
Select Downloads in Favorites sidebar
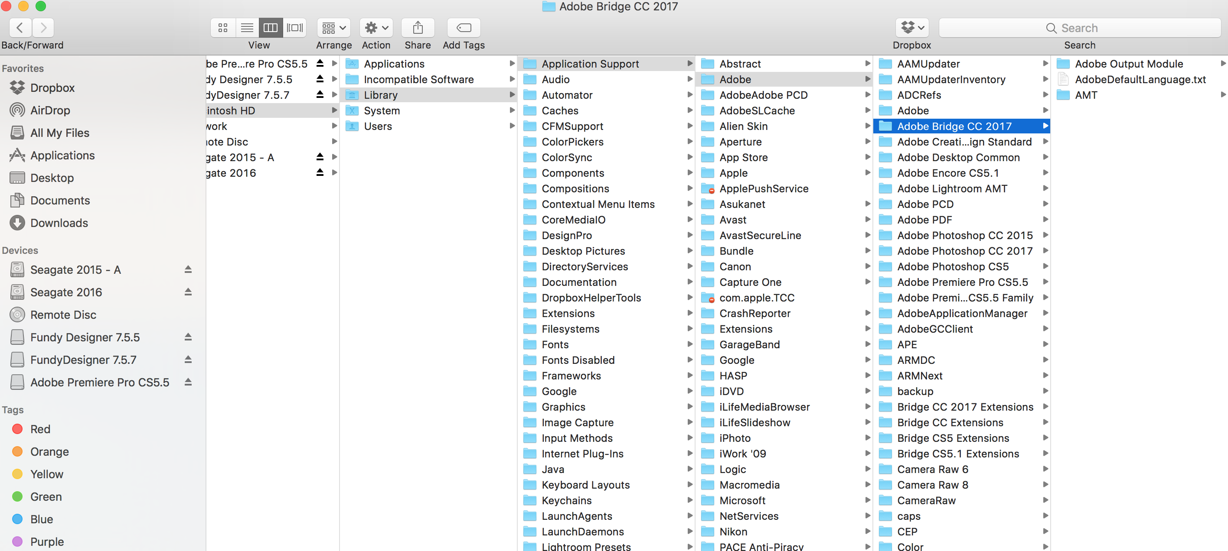[59, 223]
